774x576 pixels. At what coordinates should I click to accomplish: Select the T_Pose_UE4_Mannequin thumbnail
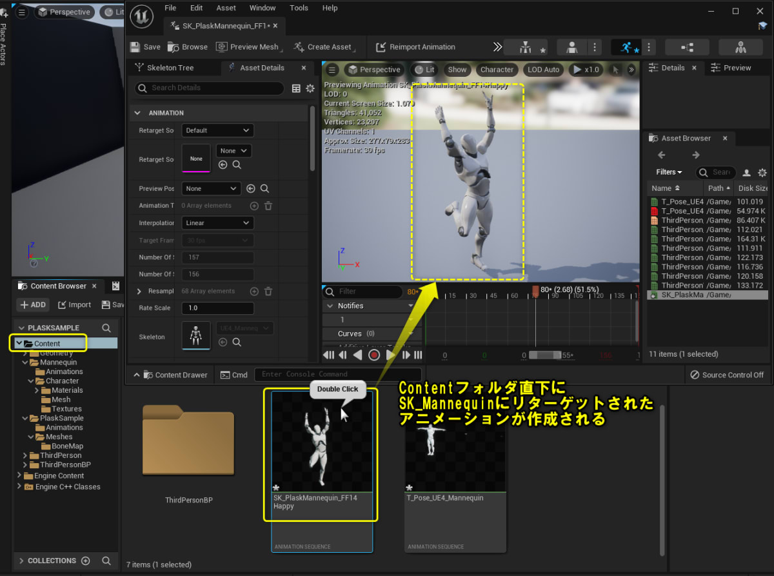point(455,458)
